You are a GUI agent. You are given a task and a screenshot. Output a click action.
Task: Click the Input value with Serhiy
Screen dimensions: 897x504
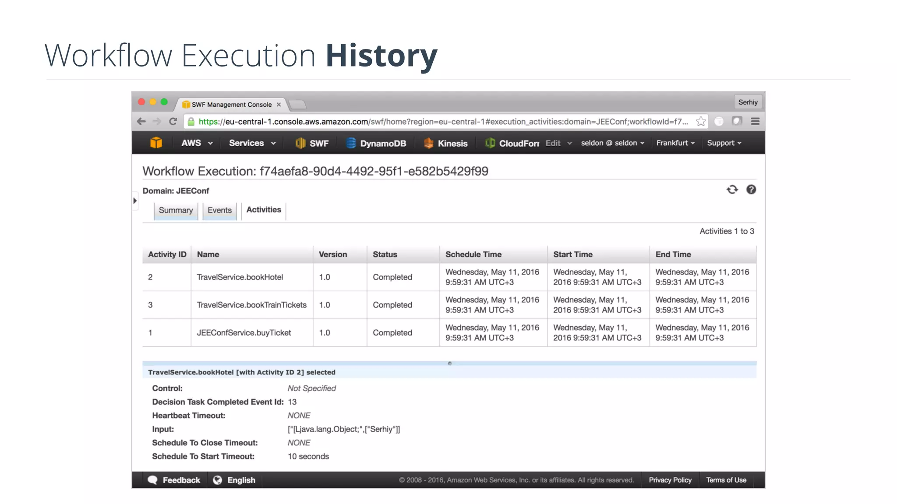coord(344,429)
